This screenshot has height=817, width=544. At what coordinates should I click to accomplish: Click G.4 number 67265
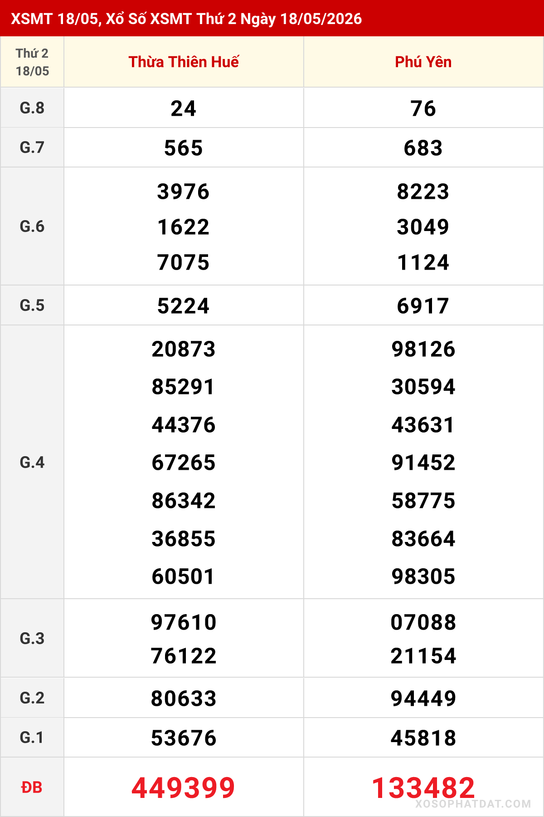[184, 463]
